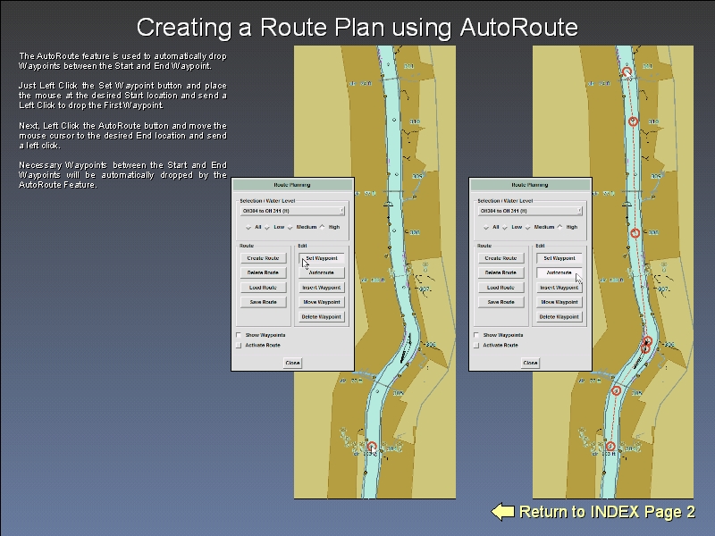Click Delete Waypoint in the right dialog
Viewport: 715px width, 536px height.
(x=559, y=317)
